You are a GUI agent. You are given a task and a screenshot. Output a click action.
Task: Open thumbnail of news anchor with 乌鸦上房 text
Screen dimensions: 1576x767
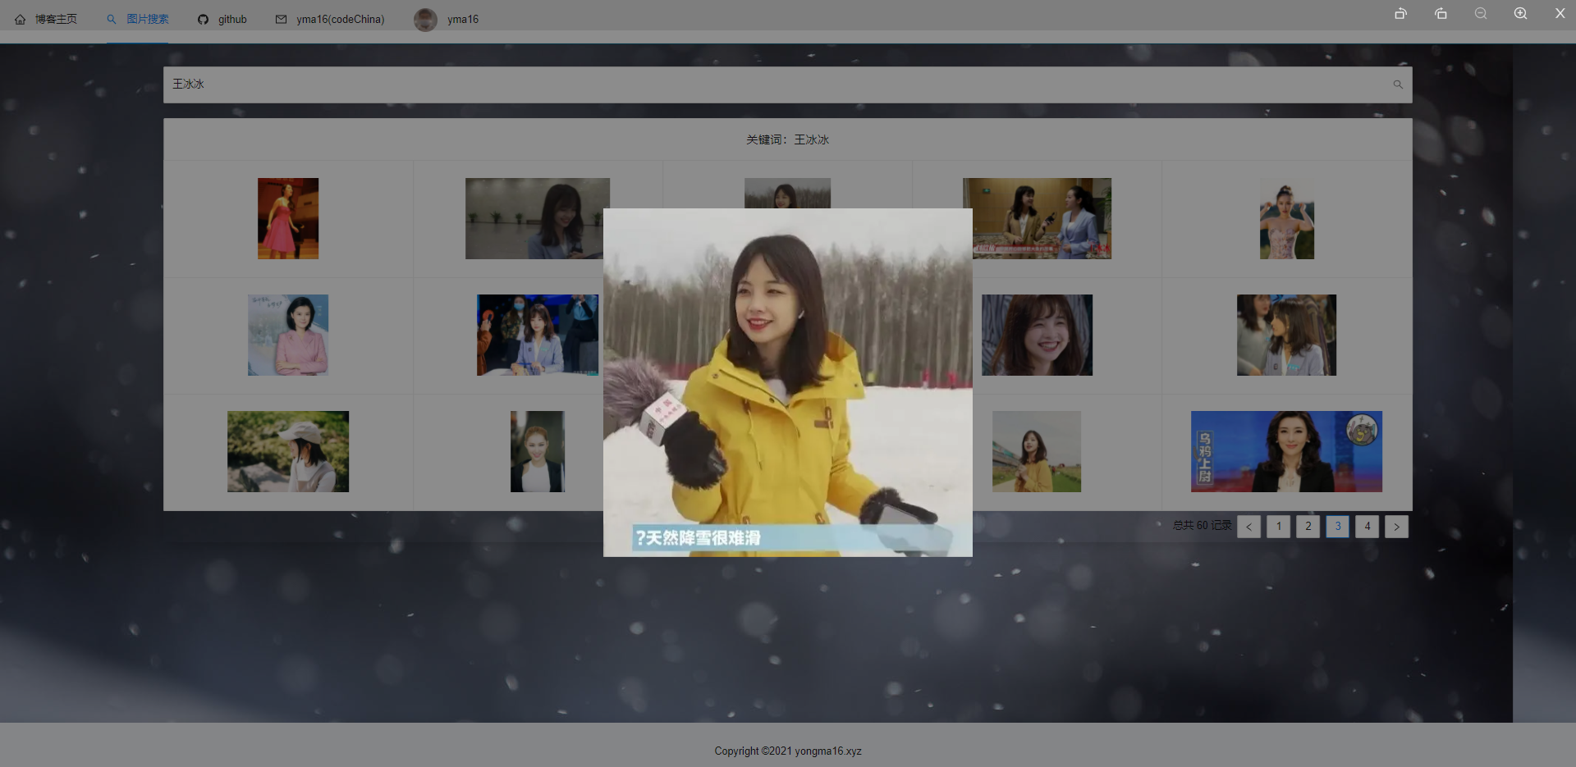tap(1286, 451)
